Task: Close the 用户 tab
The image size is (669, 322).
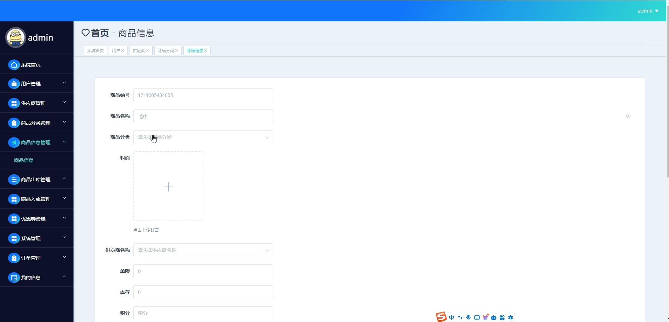Action: [x=123, y=51]
